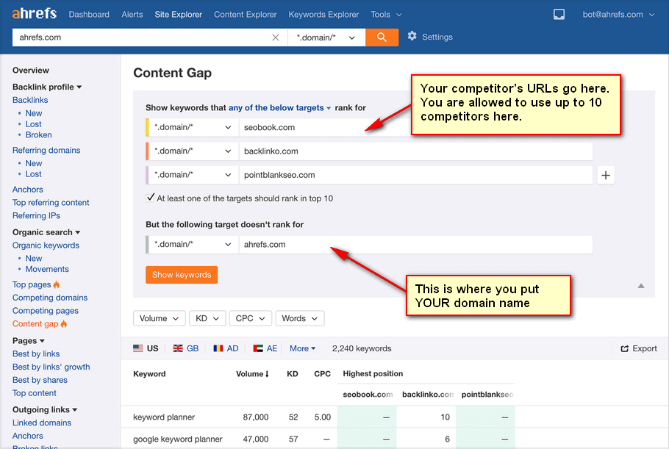Open Backlinks in sidebar
This screenshot has height=449, width=669.
pos(30,100)
